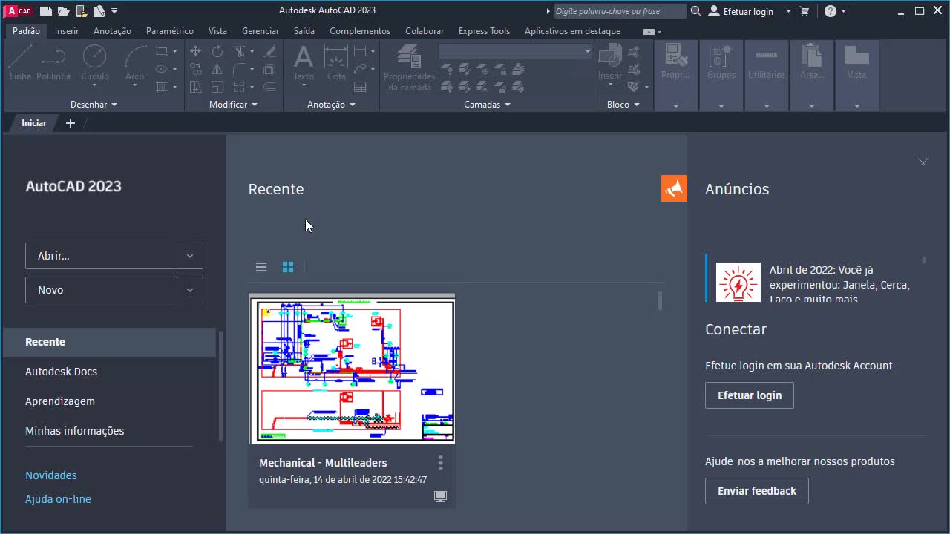Click the Trim scissors icon in Modificar
Viewport: 950px width, 534px height.
(240, 51)
